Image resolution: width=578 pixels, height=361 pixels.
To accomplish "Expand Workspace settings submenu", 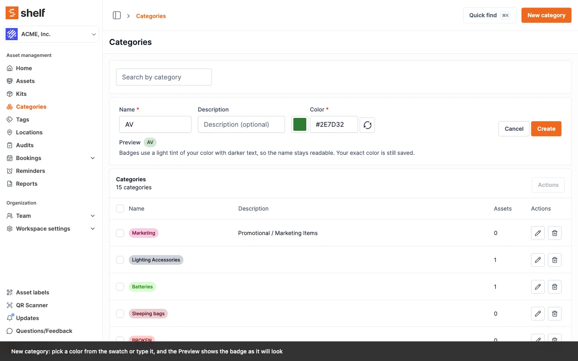I will [x=93, y=229].
